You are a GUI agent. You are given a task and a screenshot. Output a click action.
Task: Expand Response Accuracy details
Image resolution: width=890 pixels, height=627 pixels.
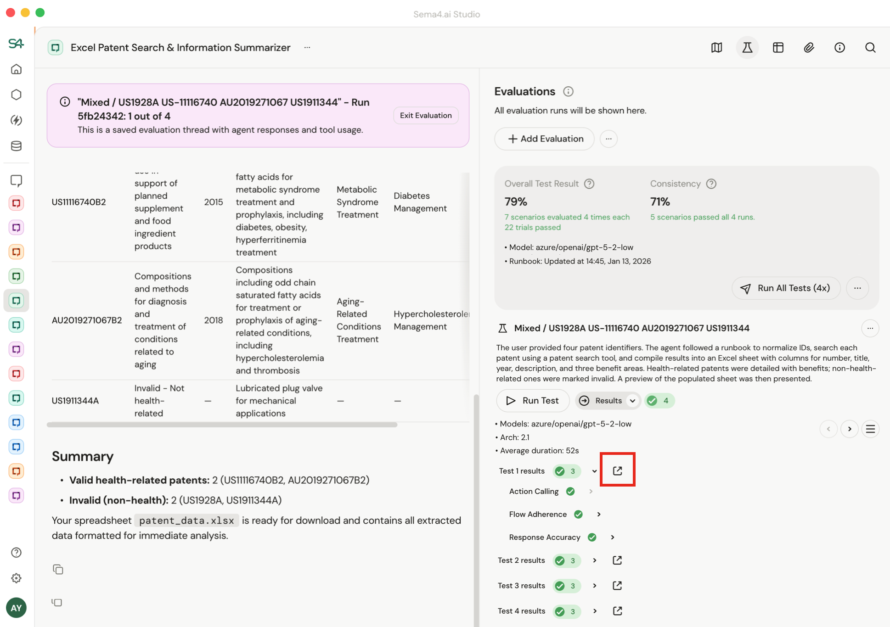pyautogui.click(x=612, y=537)
